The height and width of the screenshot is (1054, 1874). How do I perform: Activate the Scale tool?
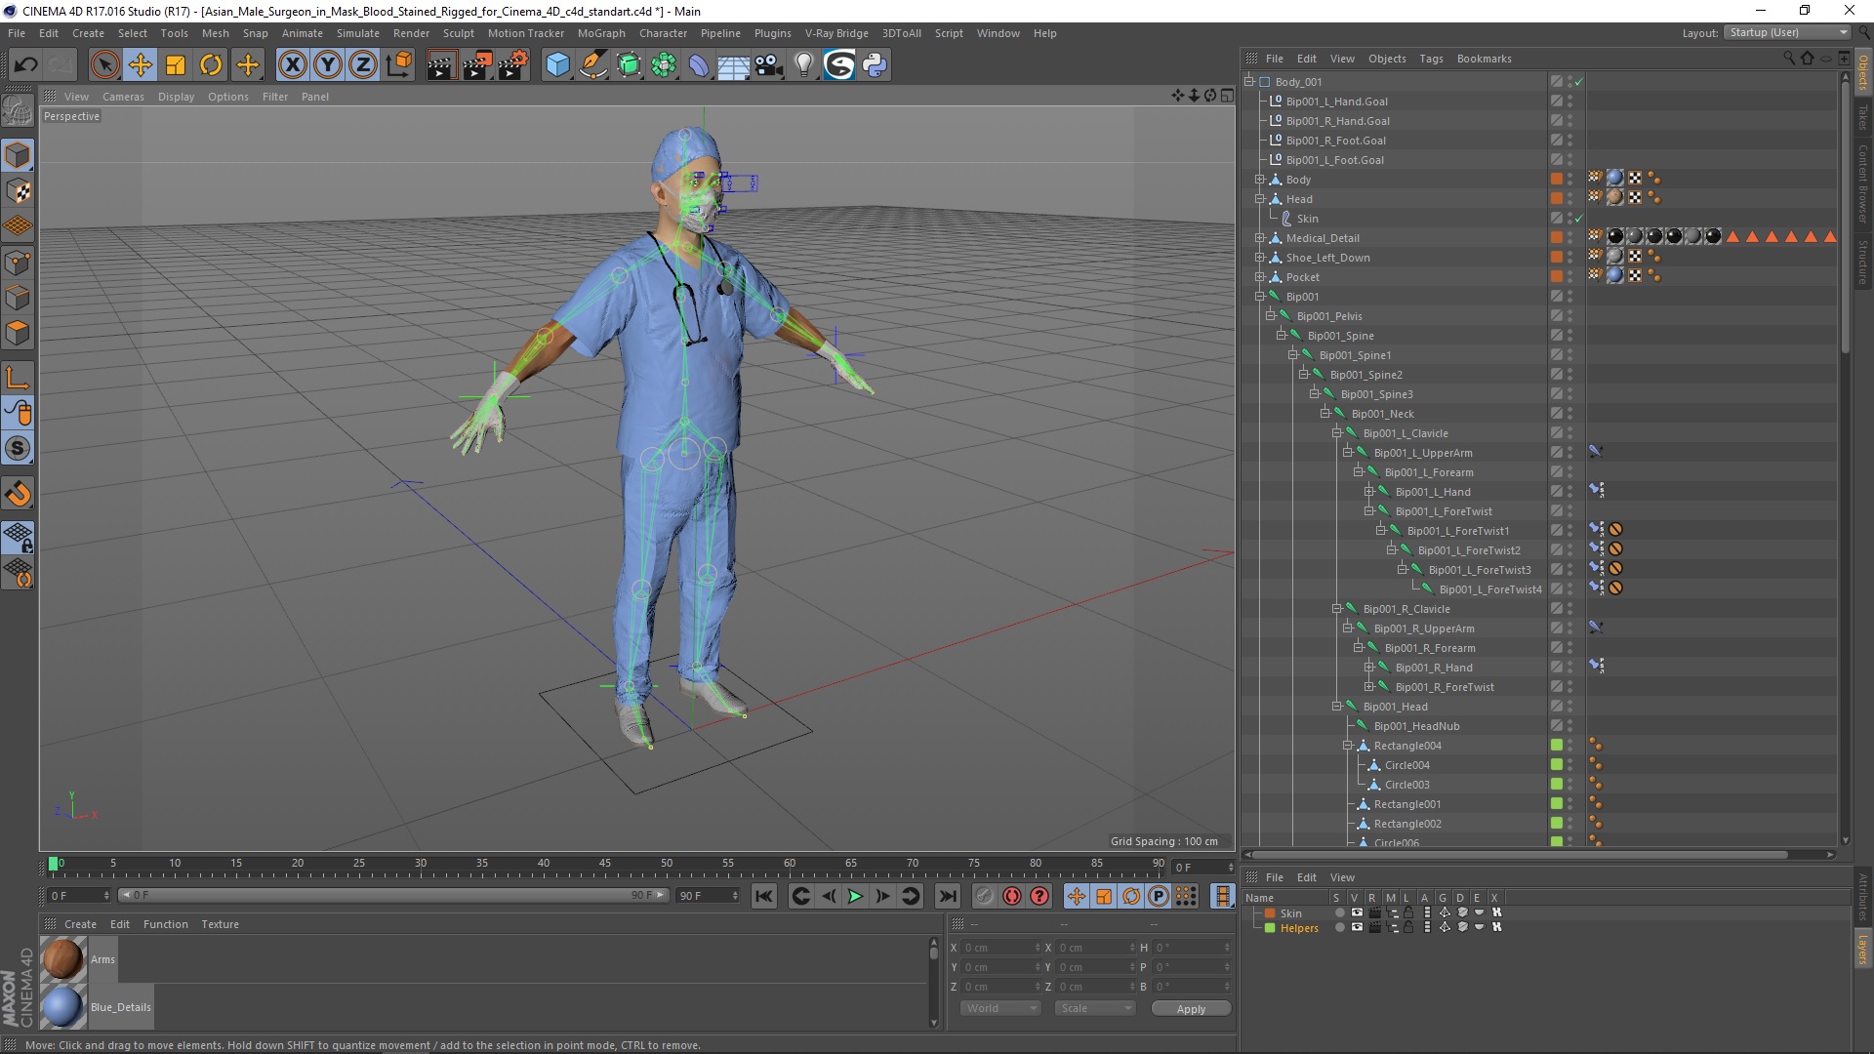[x=176, y=65]
